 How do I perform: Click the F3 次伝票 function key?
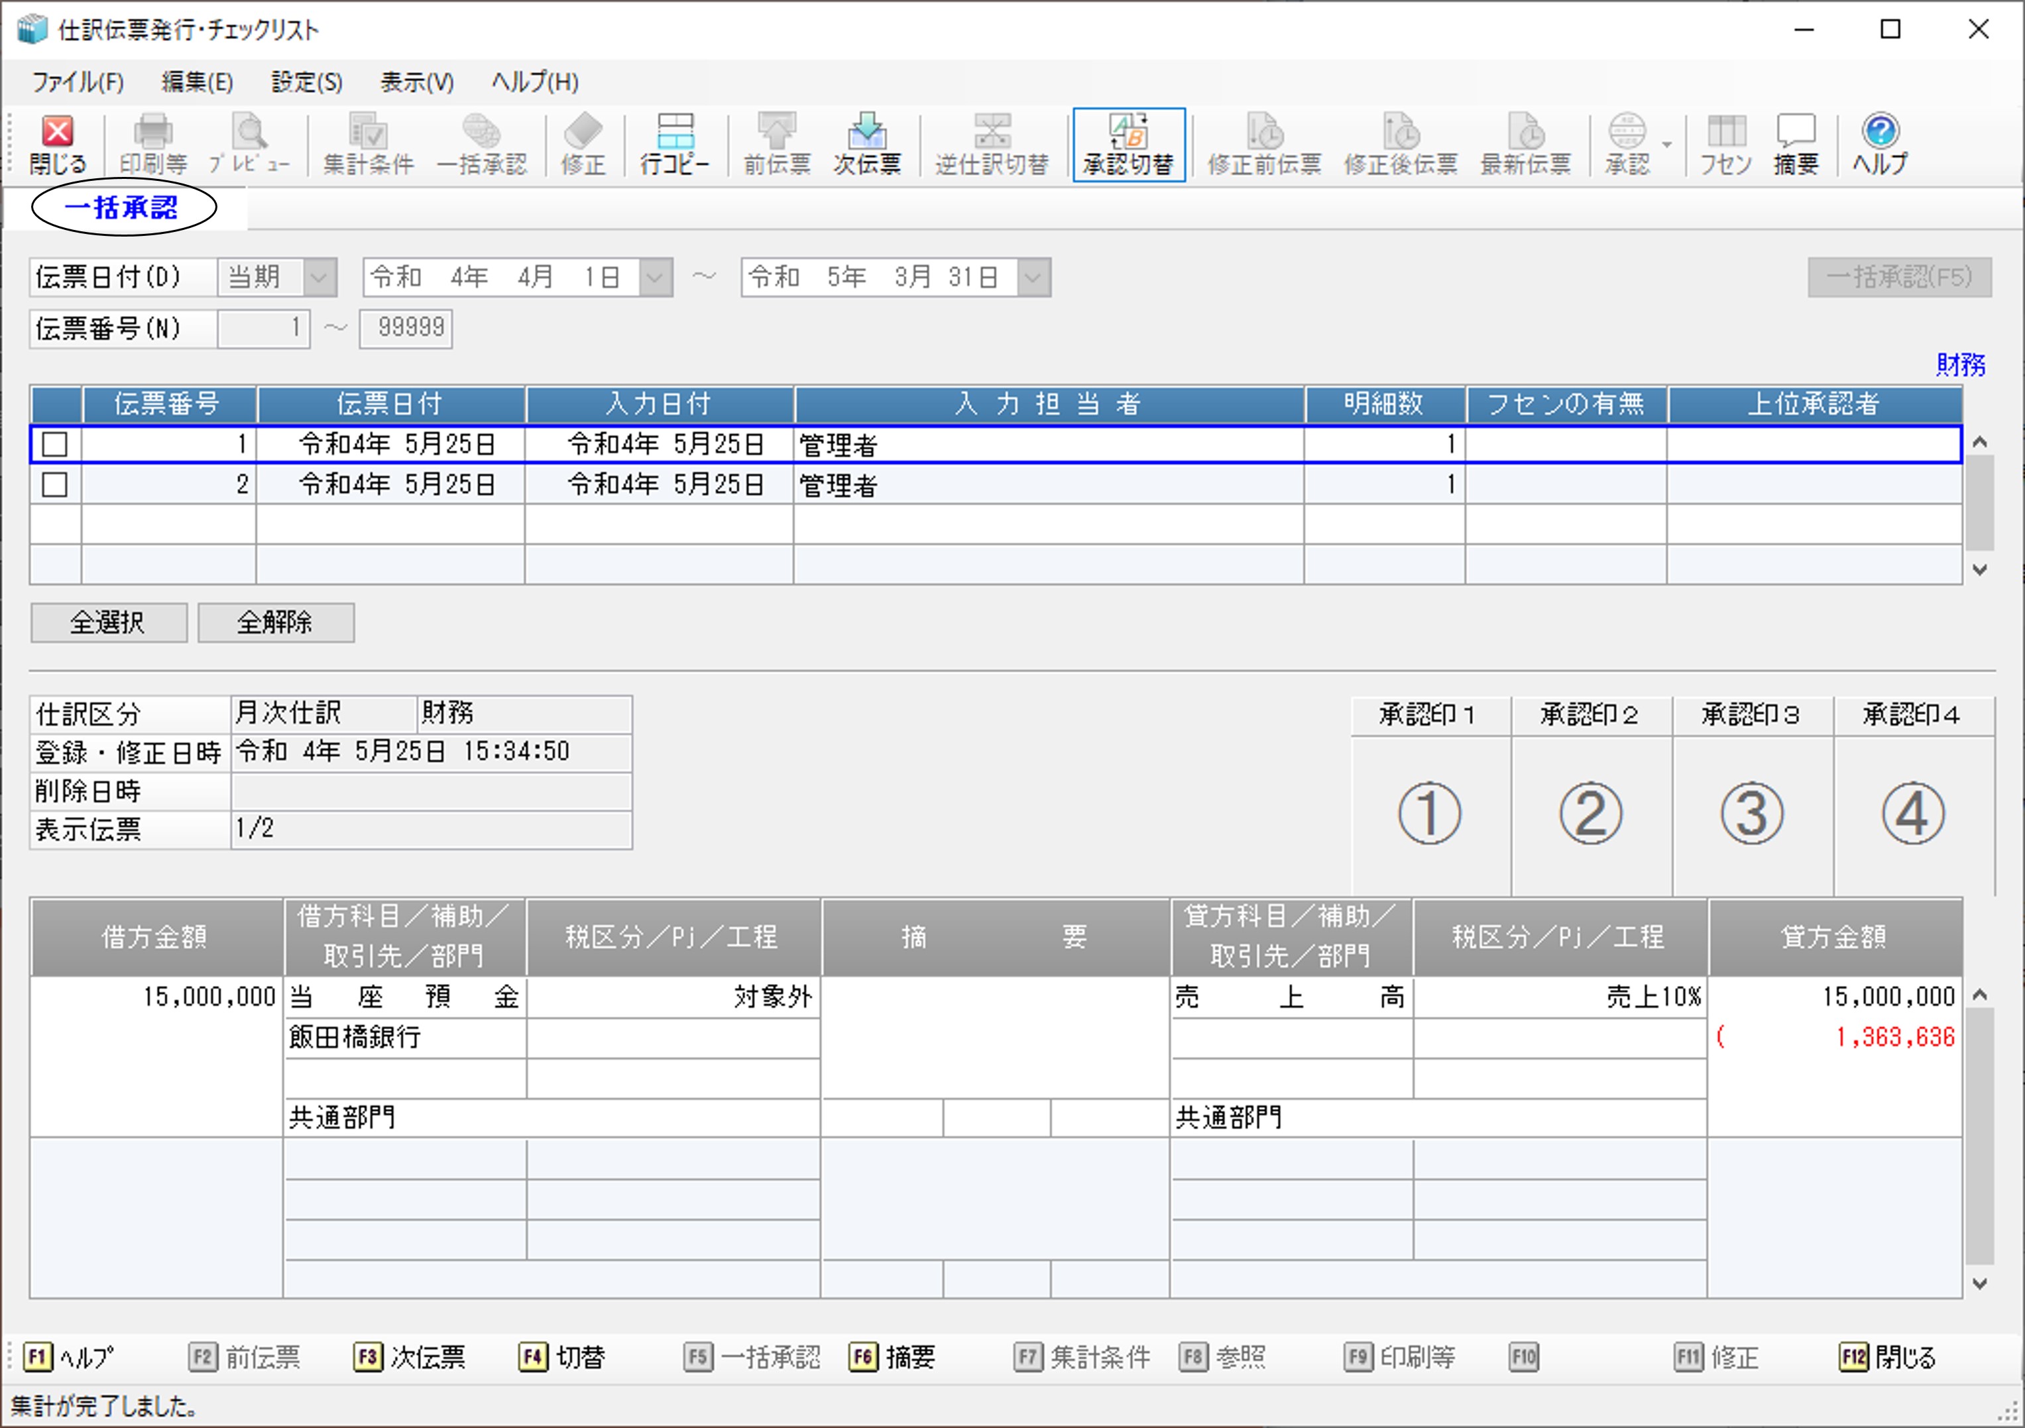point(409,1356)
